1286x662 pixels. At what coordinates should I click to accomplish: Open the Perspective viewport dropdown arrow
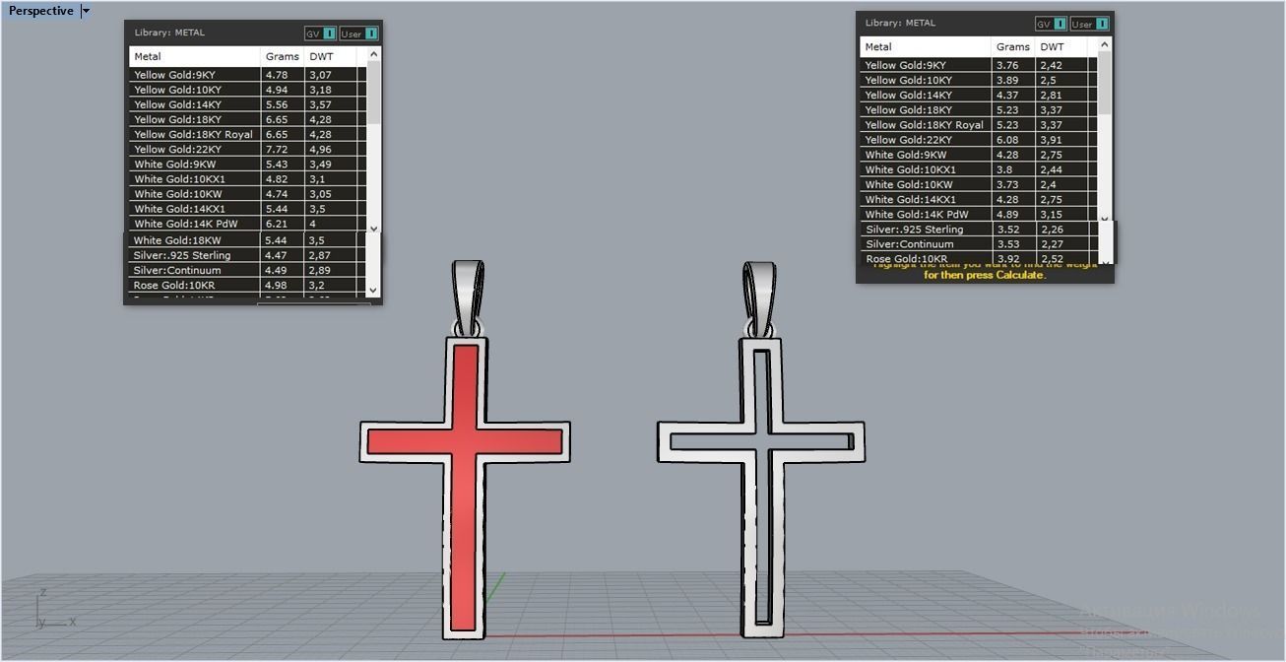point(86,11)
